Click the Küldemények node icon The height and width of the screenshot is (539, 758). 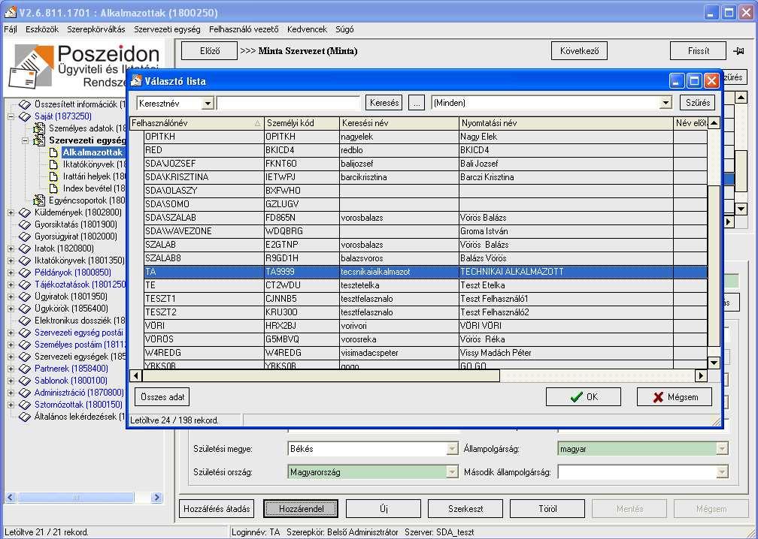[25, 212]
